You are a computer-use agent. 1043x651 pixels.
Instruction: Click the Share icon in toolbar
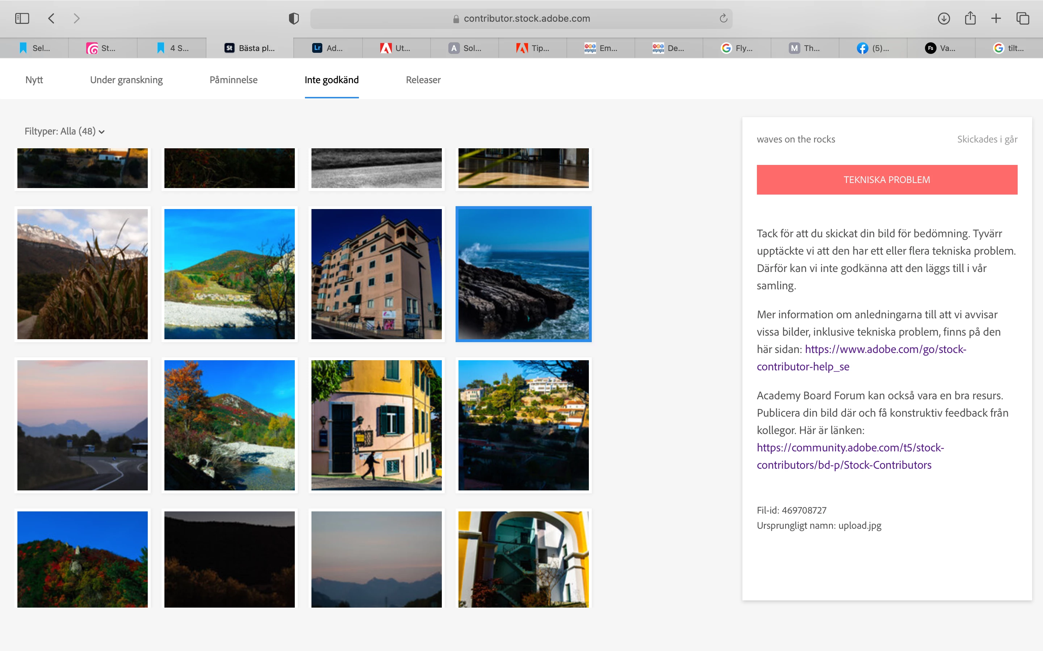[970, 18]
